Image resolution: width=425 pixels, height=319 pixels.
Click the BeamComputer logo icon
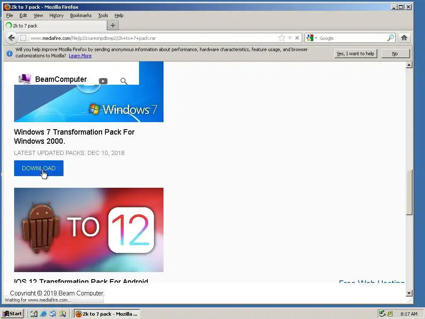(x=24, y=79)
